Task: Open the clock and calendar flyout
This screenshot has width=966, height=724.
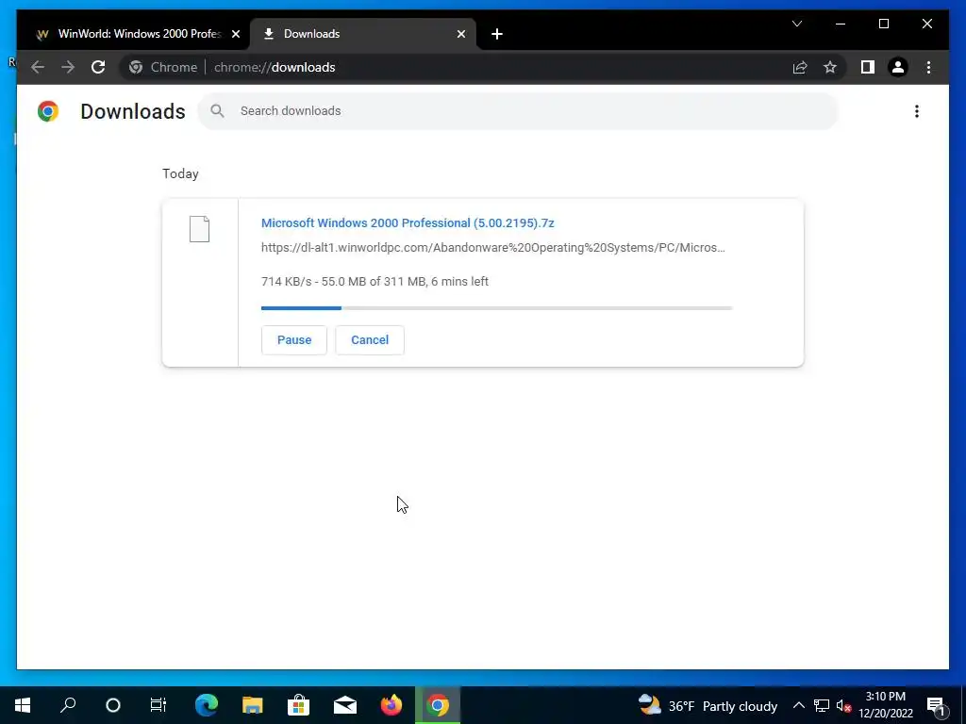Action: pos(885,705)
